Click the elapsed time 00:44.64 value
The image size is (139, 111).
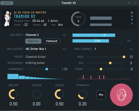click(38, 21)
